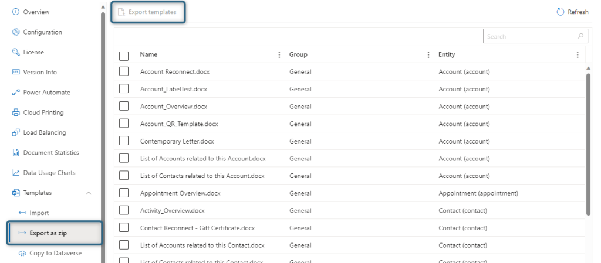Tick the select-all checkbox in table header
601x263 pixels.
pyautogui.click(x=124, y=56)
